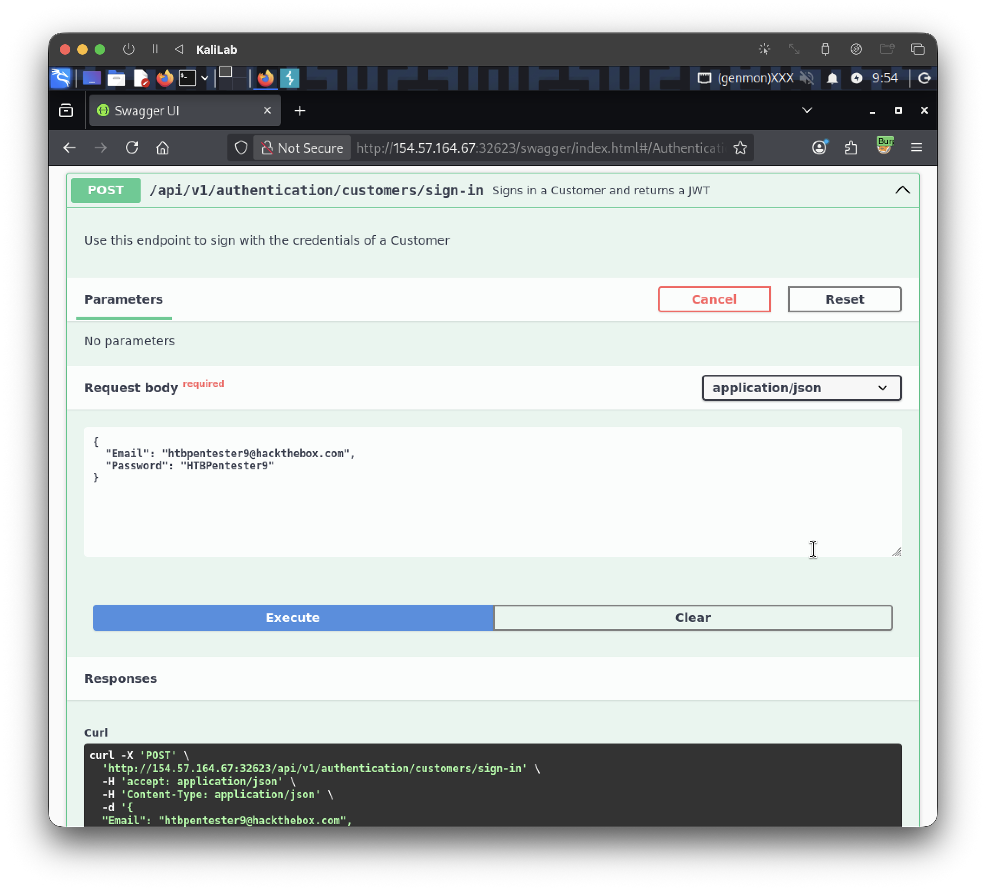
Task: Open the Firefox extensions menu
Action: click(851, 147)
